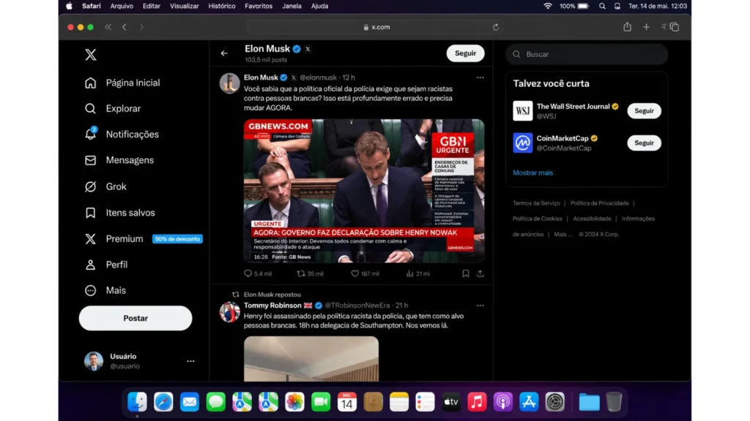Open Janela menu
Screen dimensions: 750x421
click(x=292, y=6)
